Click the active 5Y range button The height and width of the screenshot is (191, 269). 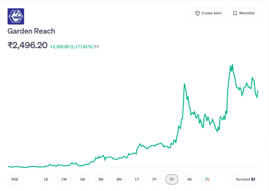[172, 179]
